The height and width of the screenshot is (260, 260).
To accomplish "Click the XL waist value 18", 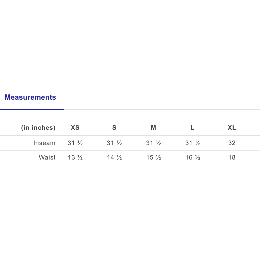I will [232, 157].
